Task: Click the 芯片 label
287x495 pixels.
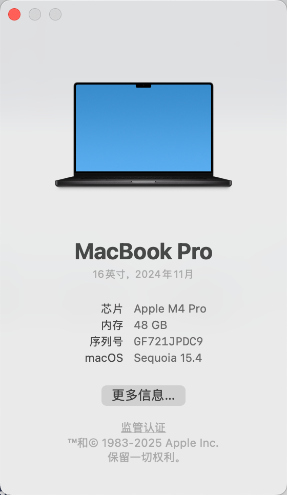Action: [x=112, y=309]
